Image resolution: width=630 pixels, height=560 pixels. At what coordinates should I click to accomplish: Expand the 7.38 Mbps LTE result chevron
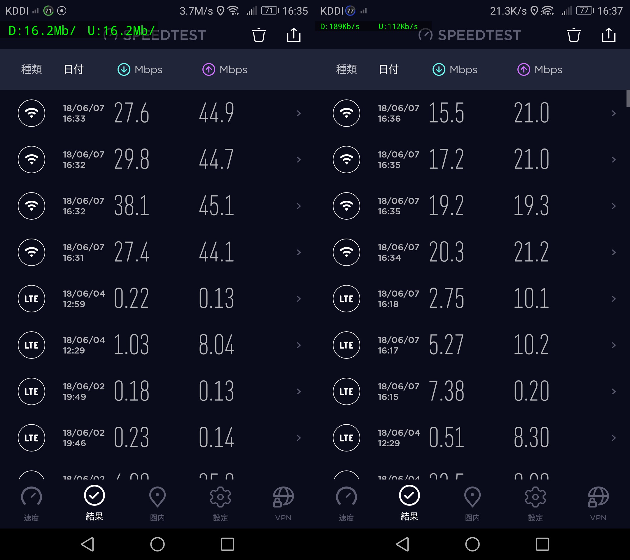tap(613, 391)
